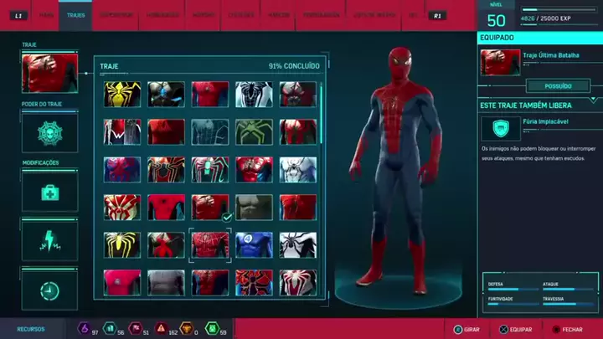Viewport: 603px width, 339px height.
Task: Click the Furtividade stat bar
Action: (513, 304)
